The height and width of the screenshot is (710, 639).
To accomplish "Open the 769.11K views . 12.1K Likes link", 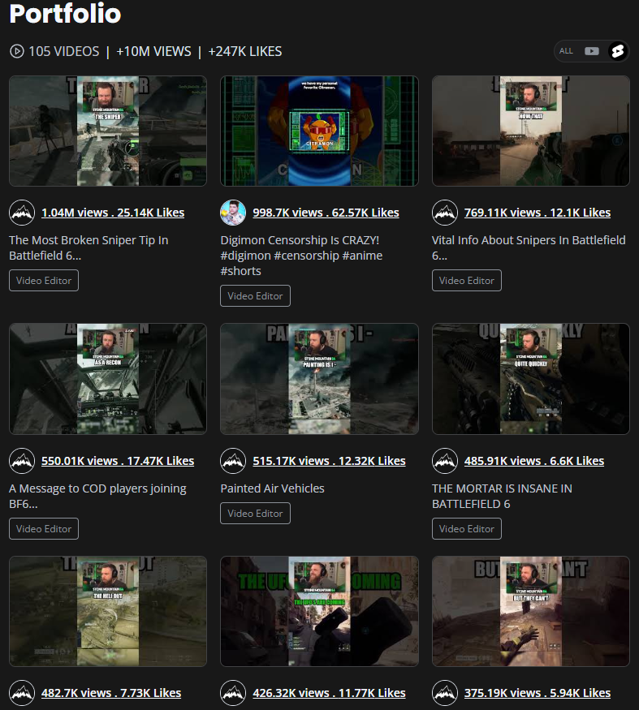I will pyautogui.click(x=537, y=213).
